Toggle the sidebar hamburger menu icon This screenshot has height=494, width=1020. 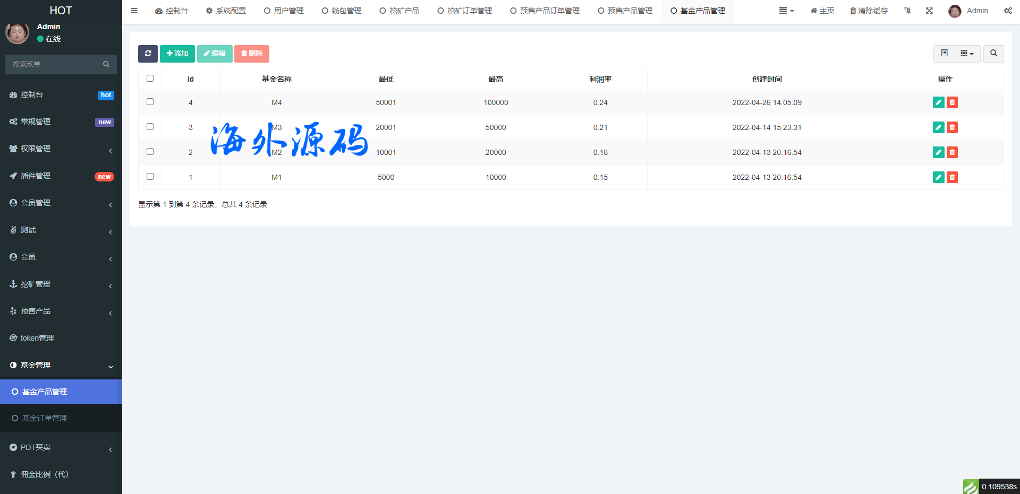click(134, 11)
